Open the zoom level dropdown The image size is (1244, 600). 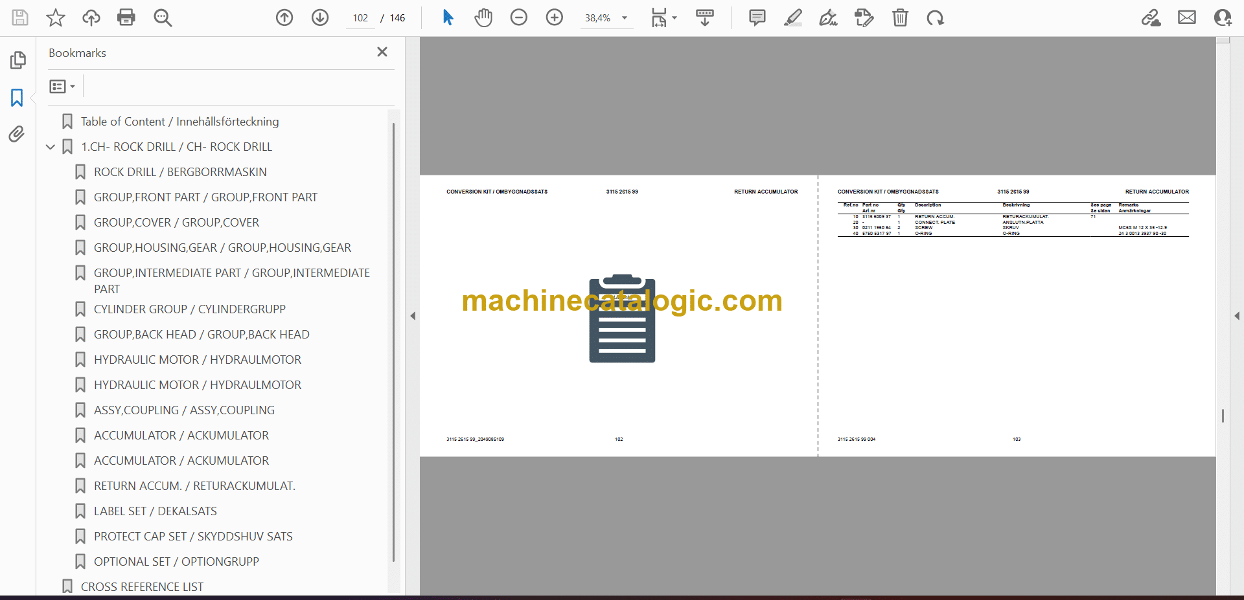click(x=625, y=18)
